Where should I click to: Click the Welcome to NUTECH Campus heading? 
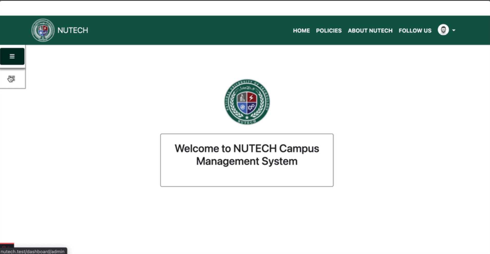247,155
